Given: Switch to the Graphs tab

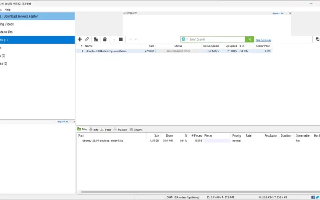Looking at the screenshot, I should pos(136,130).
